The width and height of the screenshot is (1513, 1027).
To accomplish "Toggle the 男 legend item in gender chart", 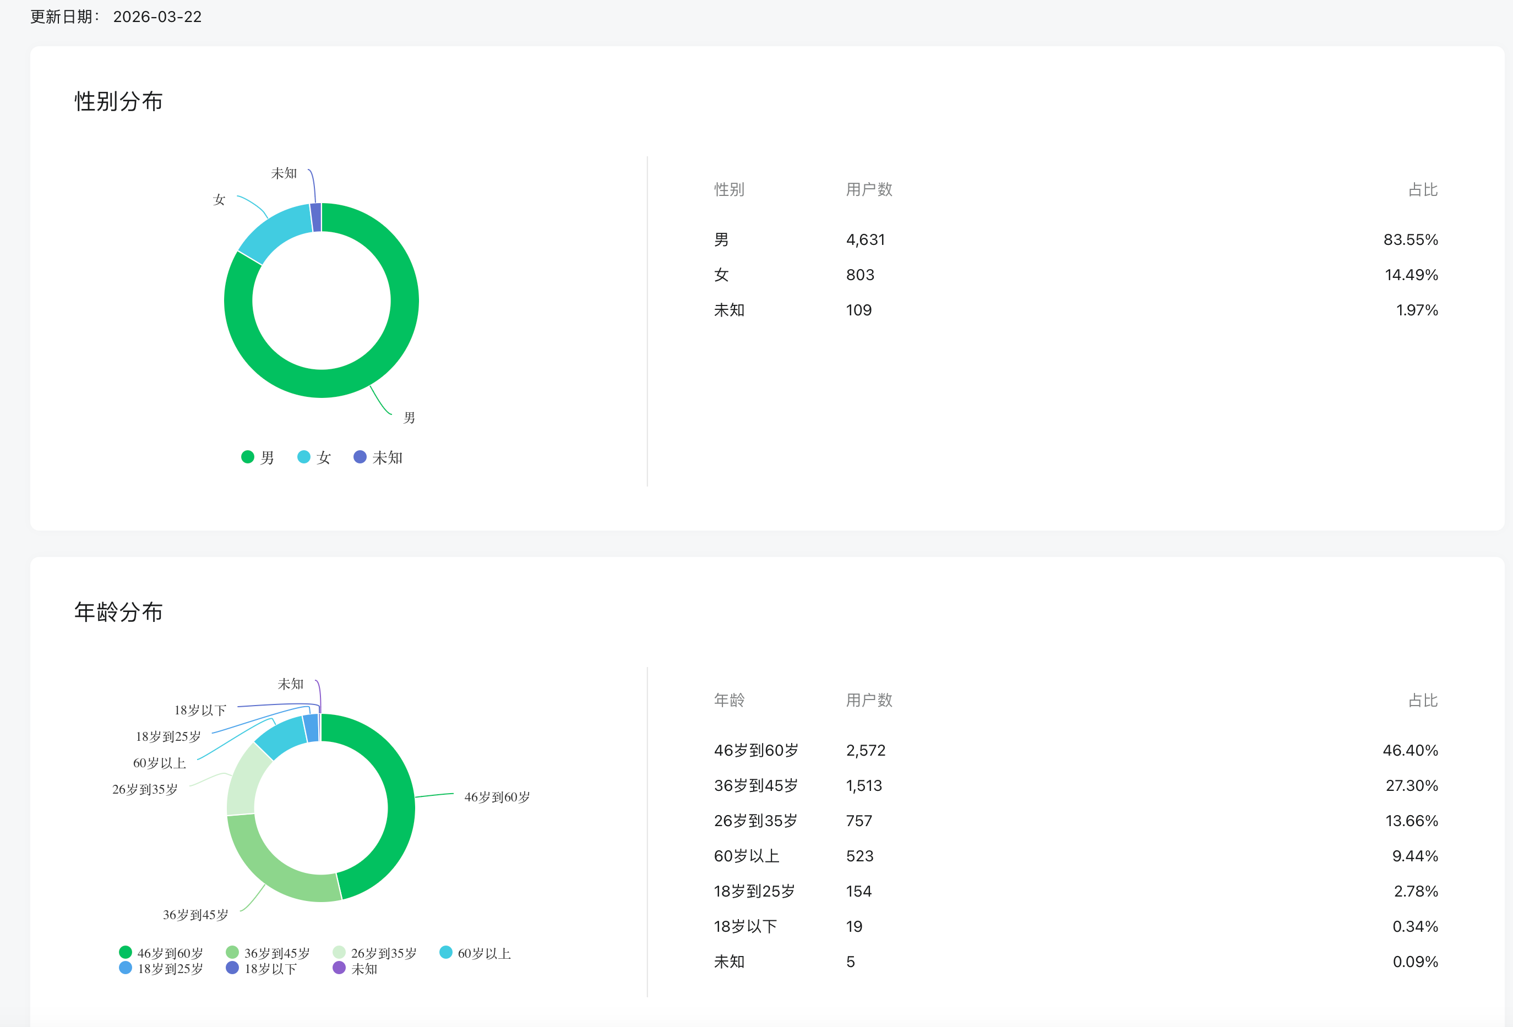I will 258,457.
